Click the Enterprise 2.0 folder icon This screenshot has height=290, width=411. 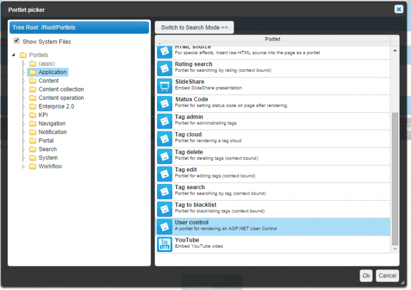click(33, 106)
